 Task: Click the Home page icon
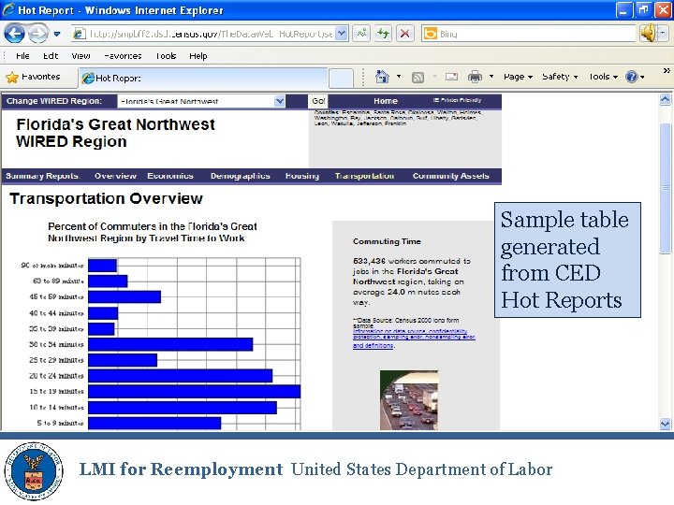click(382, 77)
